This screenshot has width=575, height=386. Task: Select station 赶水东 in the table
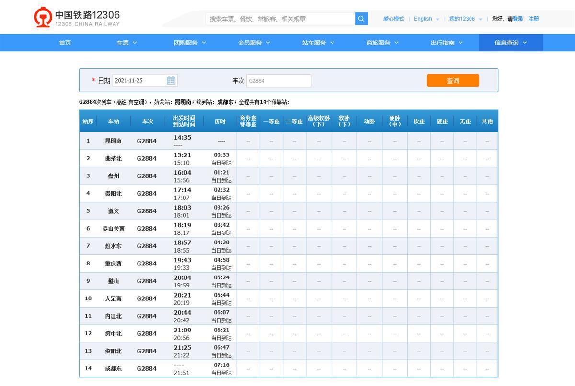(x=114, y=246)
